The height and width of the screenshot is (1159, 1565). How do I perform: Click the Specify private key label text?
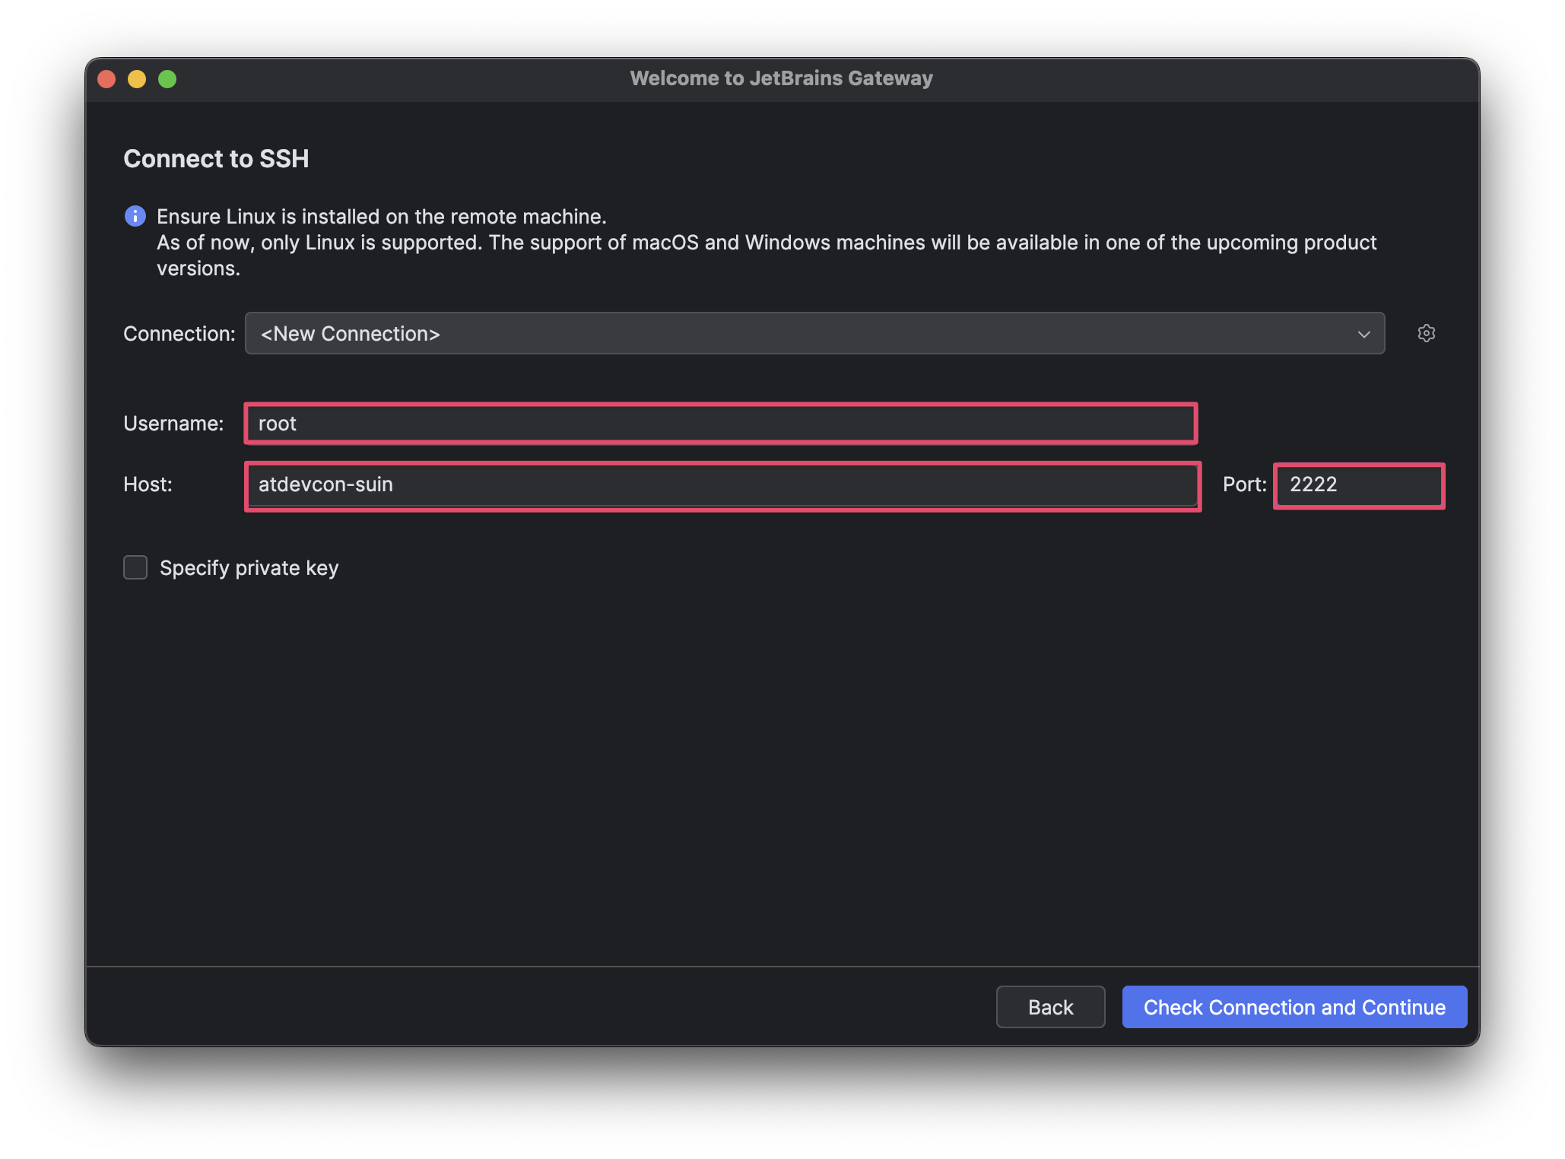(x=249, y=567)
